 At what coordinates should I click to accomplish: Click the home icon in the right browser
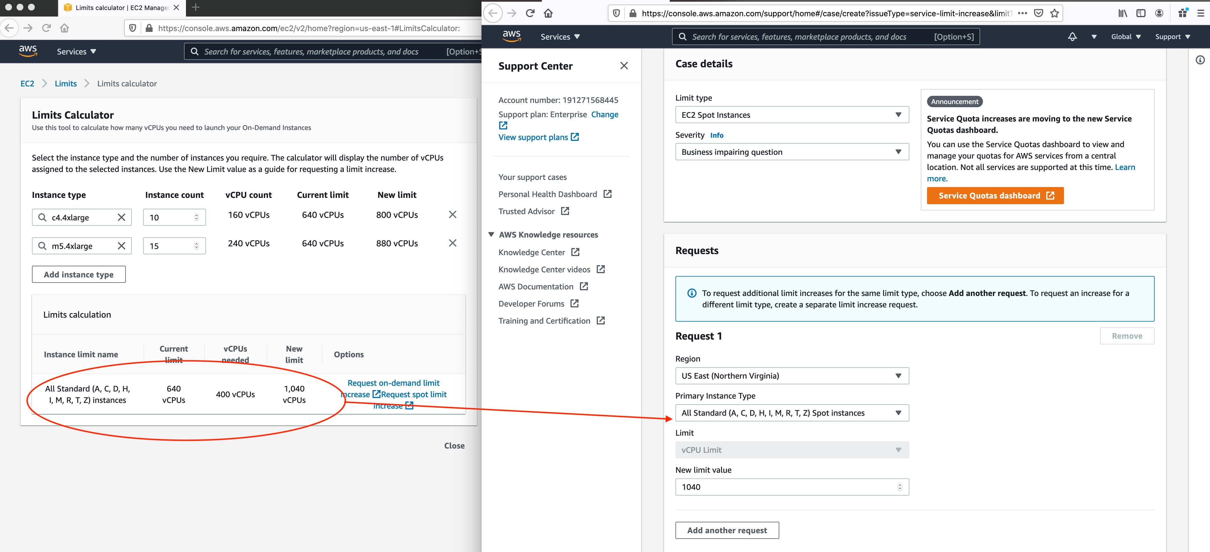(x=548, y=13)
